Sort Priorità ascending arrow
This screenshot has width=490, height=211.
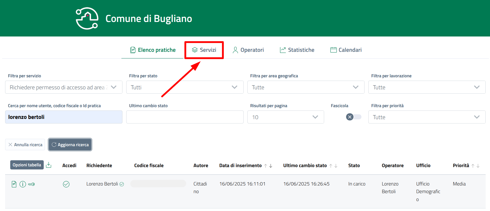(x=473, y=166)
